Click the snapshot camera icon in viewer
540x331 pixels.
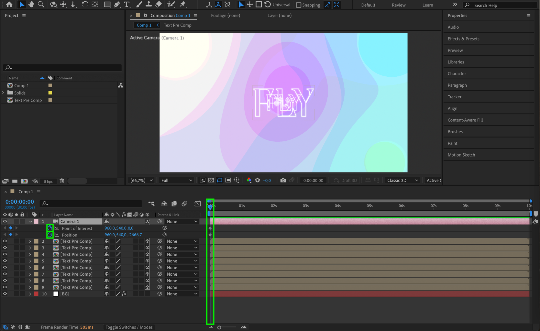283,180
